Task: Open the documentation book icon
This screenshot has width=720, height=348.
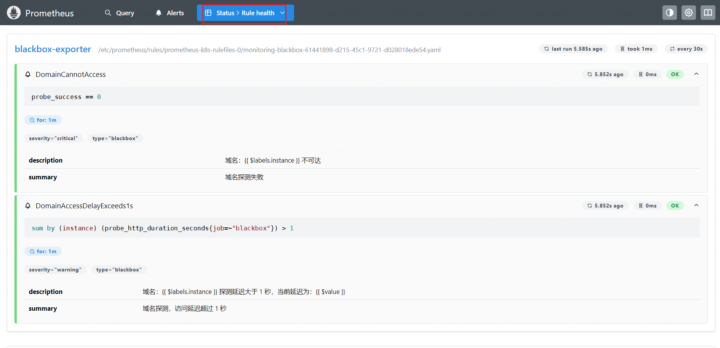Action: 707,13
